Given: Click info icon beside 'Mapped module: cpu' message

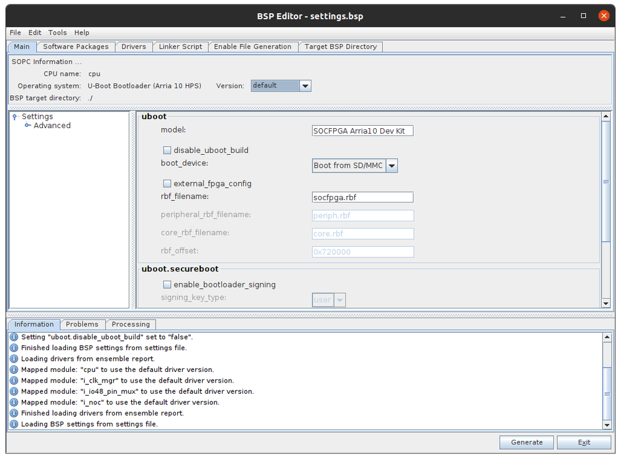Looking at the screenshot, I should [14, 369].
